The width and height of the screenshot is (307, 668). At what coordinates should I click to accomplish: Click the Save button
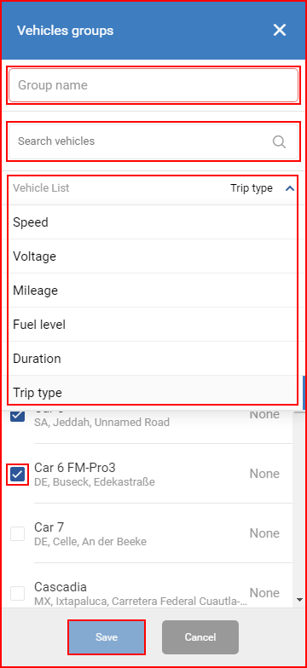pyautogui.click(x=107, y=637)
